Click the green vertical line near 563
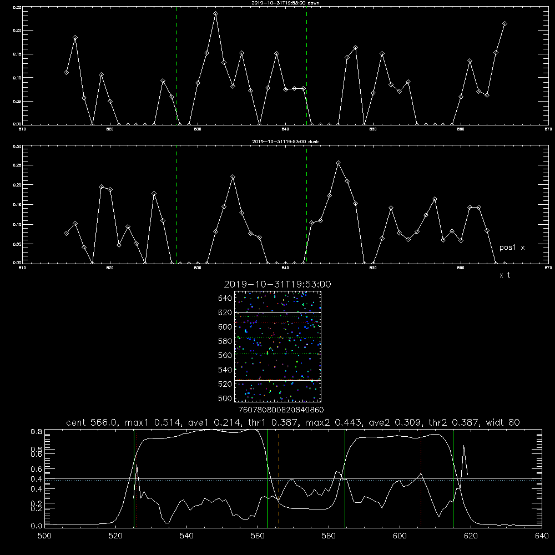Viewport: 555px width, 555px height. pos(268,478)
